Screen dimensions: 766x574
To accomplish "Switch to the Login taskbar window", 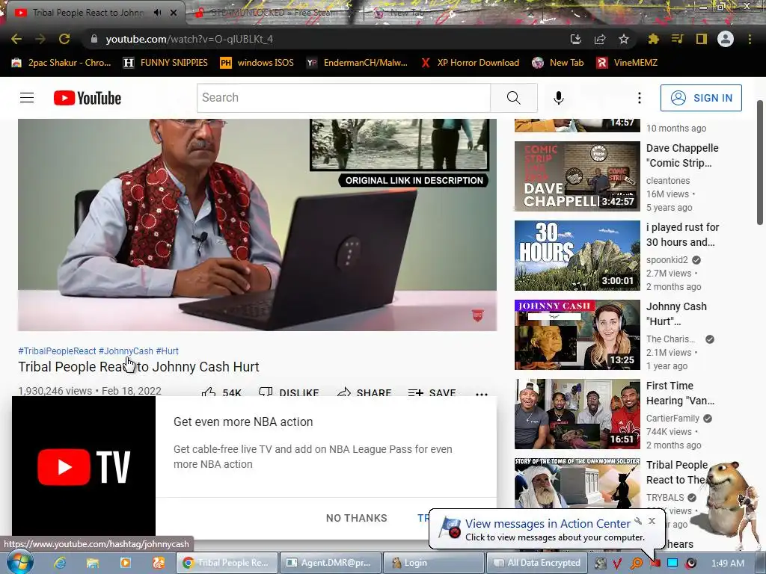I will click(x=433, y=563).
